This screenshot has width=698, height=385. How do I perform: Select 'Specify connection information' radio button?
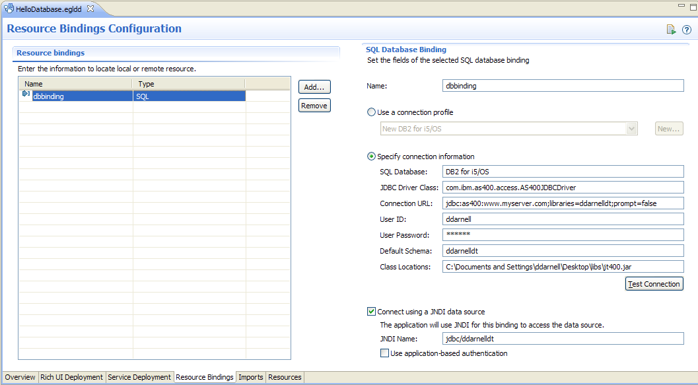click(372, 157)
